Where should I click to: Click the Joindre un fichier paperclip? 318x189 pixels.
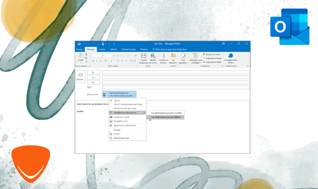pyautogui.click(x=163, y=56)
